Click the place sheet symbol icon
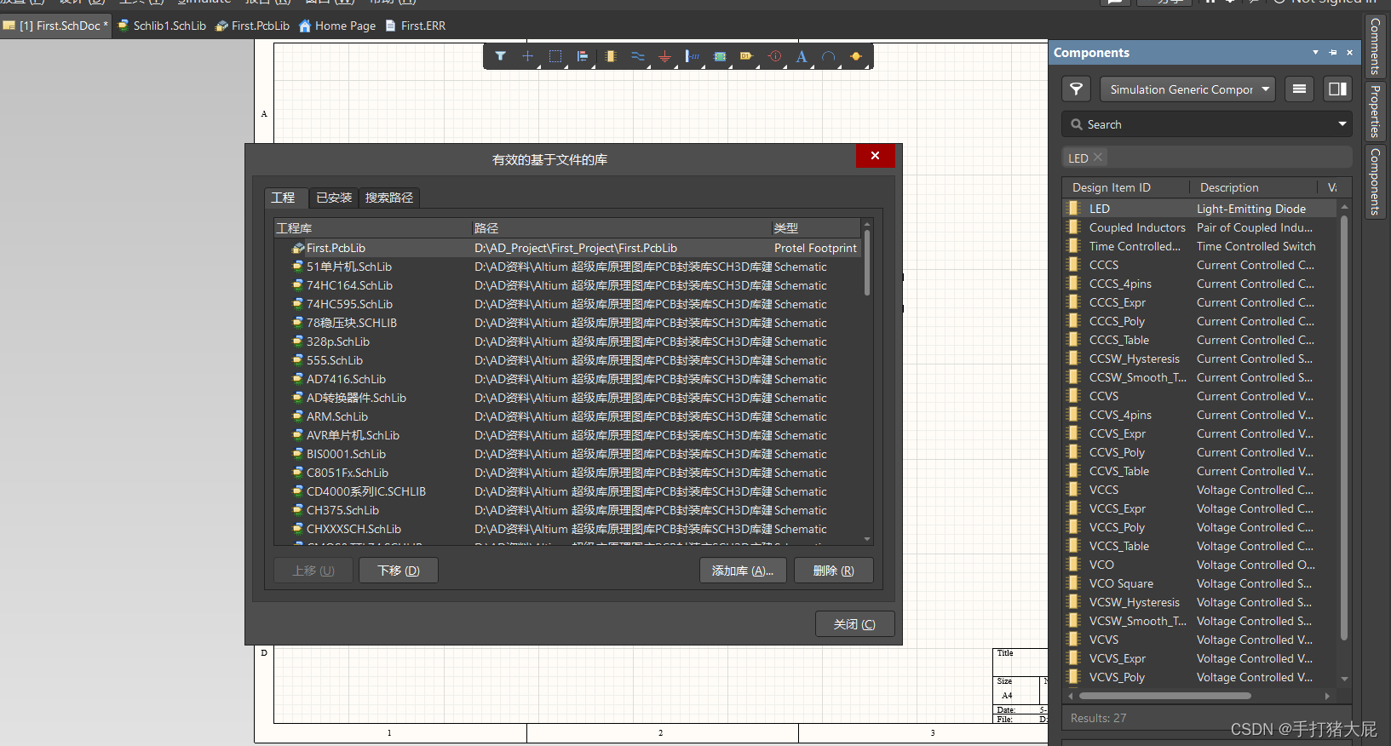The height and width of the screenshot is (746, 1391). click(720, 56)
